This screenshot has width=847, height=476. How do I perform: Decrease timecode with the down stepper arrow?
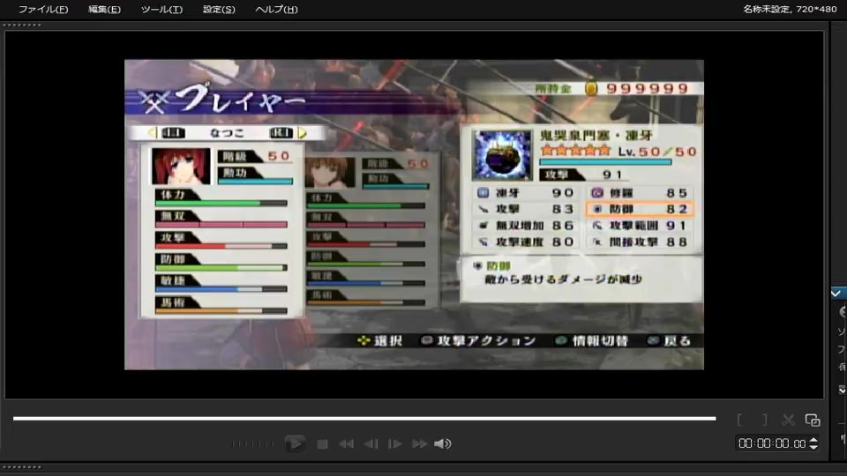coord(813,448)
